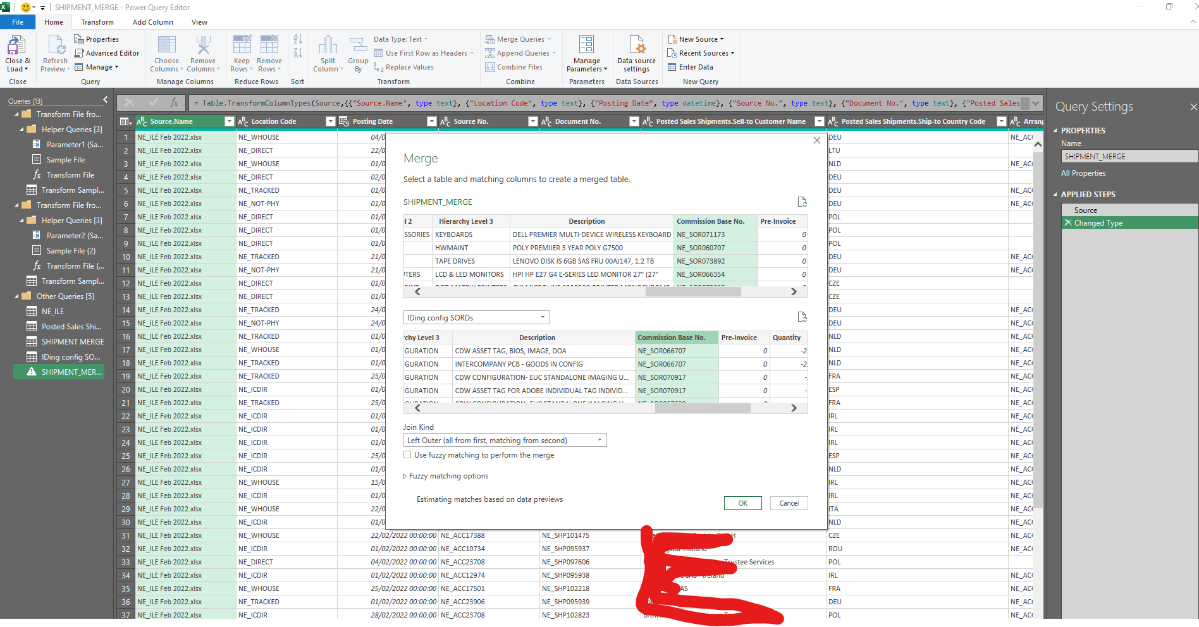Viewport: 1199px width, 627px height.
Task: Open the Data Type: Text dropdown
Action: (x=400, y=39)
